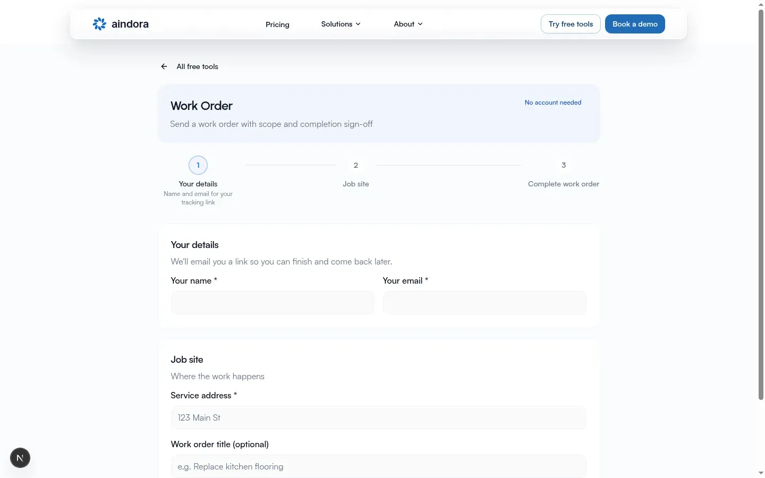This screenshot has height=478, width=765.
Task: Go back to All free tools
Action: [x=198, y=66]
